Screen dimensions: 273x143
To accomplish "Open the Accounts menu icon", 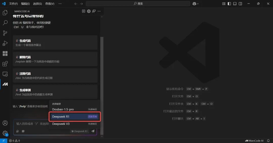I will click(5, 123).
